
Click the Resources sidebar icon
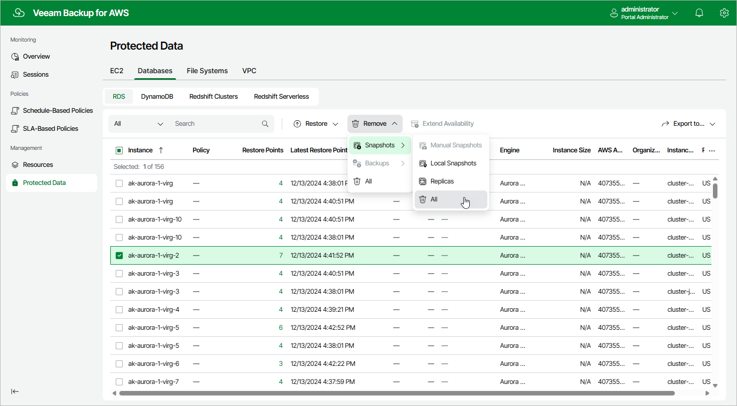click(x=15, y=165)
